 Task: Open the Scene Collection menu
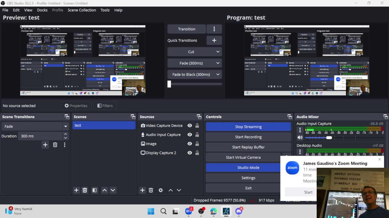tap(82, 10)
